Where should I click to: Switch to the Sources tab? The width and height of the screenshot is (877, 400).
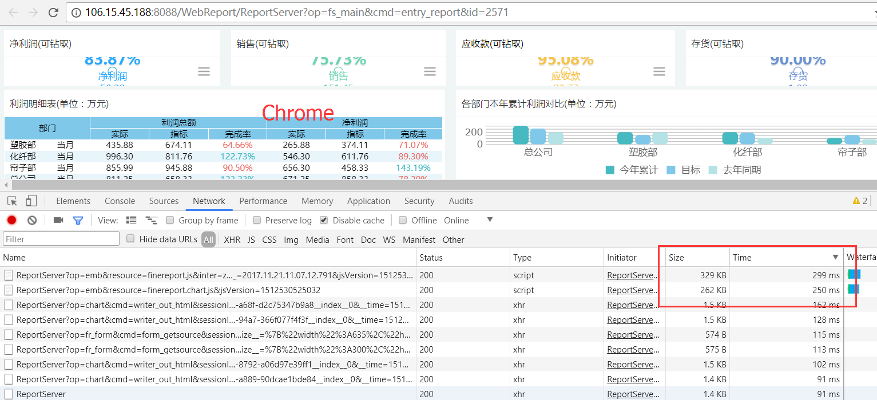[164, 201]
